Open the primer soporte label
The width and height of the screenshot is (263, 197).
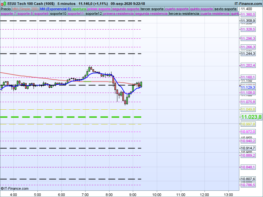point(99,9)
